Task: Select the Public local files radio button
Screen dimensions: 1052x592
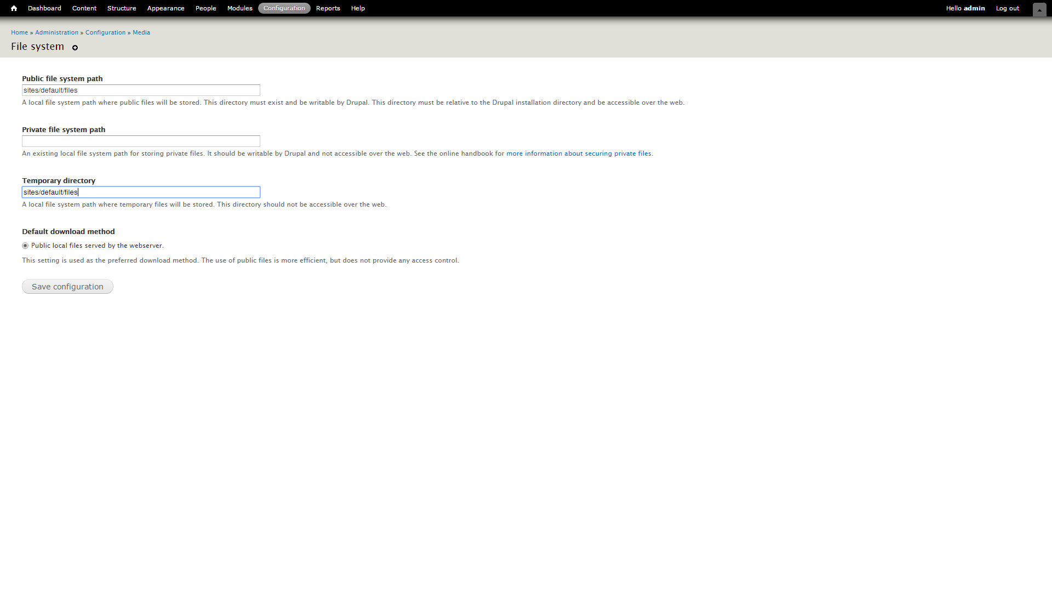Action: point(25,246)
